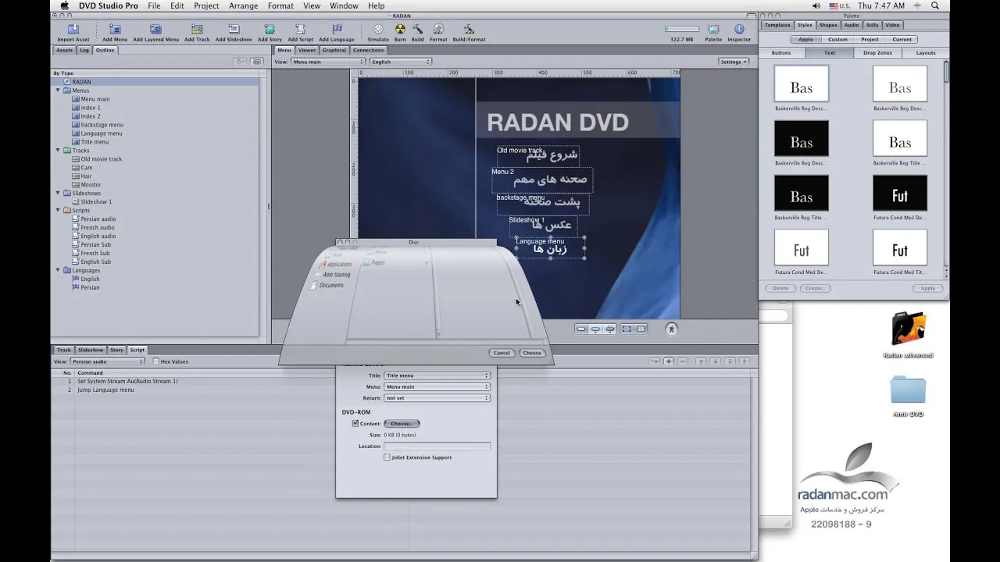Open the File menu
This screenshot has height=562, width=1000.
click(154, 5)
